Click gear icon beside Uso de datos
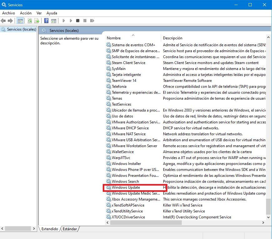 (109, 116)
